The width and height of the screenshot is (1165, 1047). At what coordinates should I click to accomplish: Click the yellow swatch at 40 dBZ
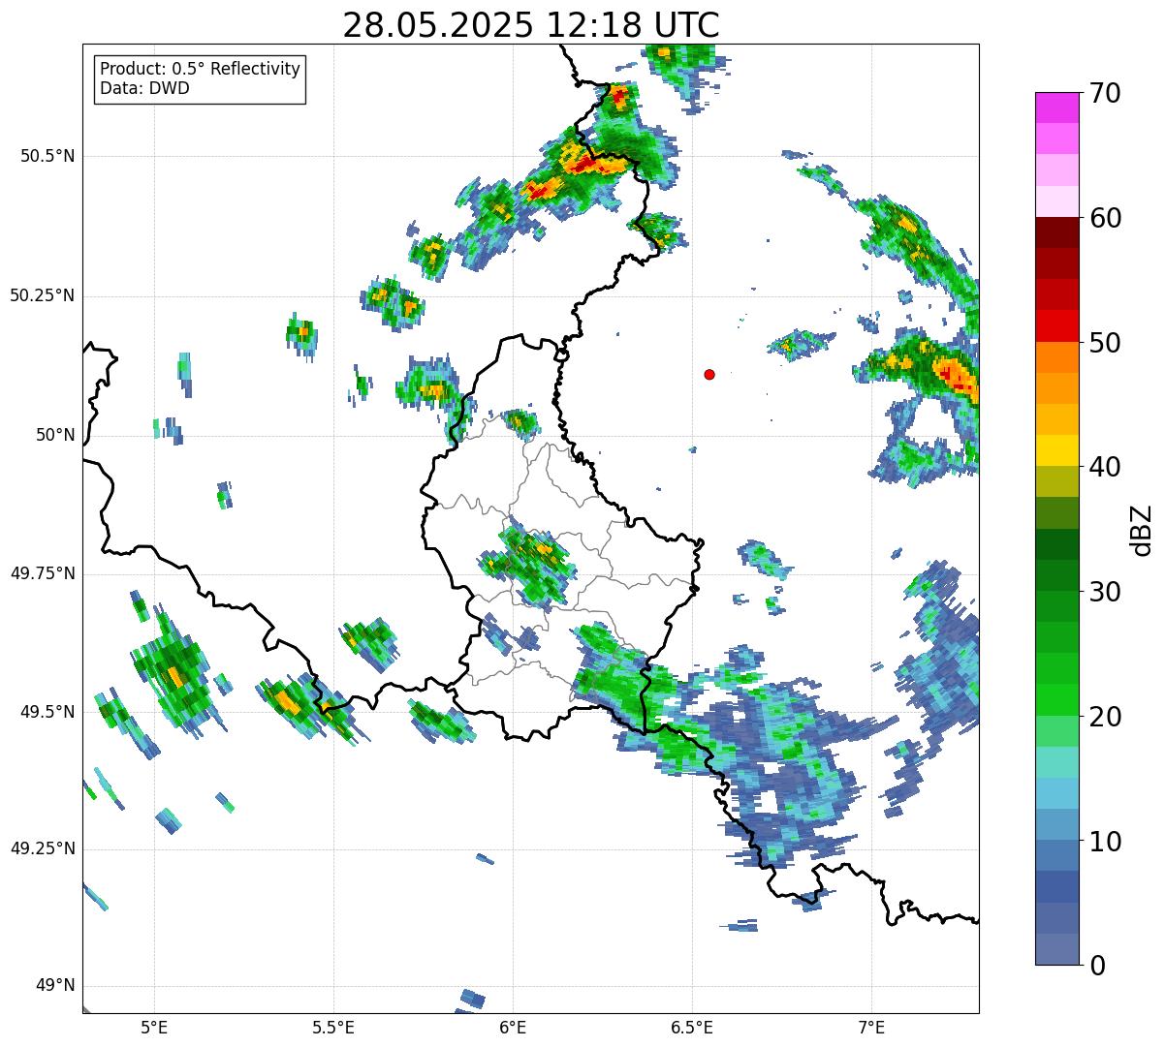click(x=1056, y=450)
